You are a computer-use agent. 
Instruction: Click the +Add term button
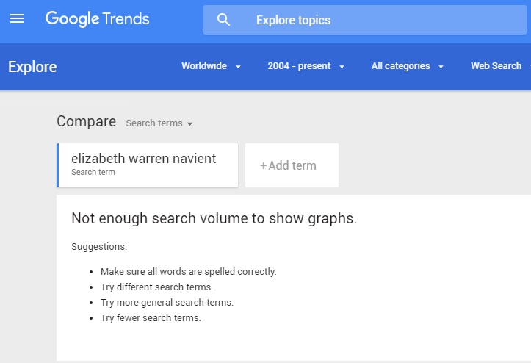(292, 165)
